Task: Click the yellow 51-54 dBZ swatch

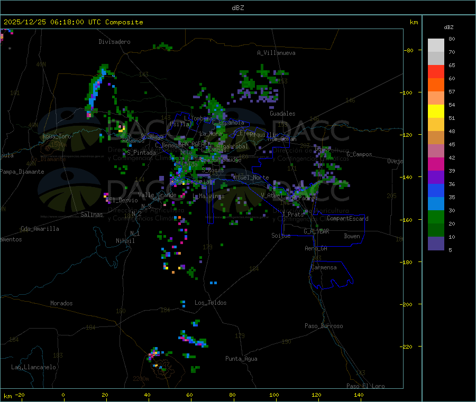Action: point(436,111)
